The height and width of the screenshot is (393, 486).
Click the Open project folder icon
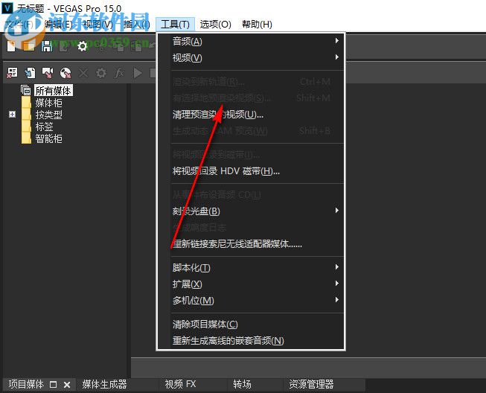[29, 46]
